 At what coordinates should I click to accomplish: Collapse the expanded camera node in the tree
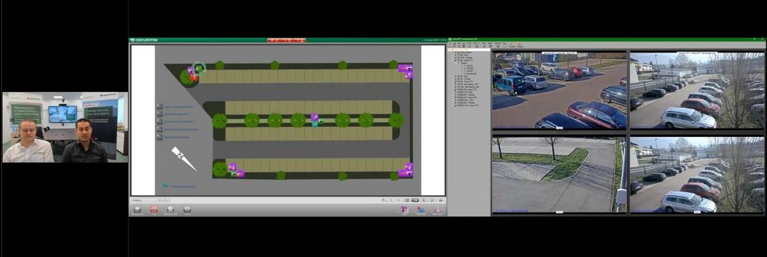point(453,60)
